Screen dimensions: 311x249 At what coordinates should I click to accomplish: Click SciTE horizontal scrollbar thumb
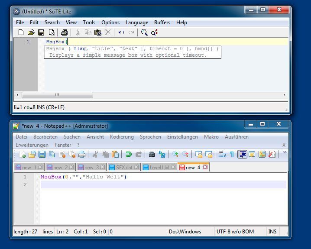click(x=57, y=95)
